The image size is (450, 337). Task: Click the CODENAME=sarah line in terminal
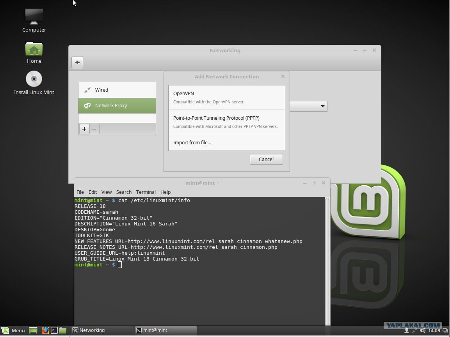pos(96,212)
